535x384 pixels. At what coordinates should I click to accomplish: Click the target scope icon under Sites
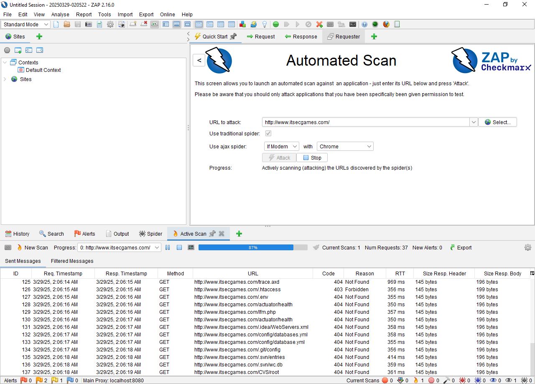click(7, 50)
